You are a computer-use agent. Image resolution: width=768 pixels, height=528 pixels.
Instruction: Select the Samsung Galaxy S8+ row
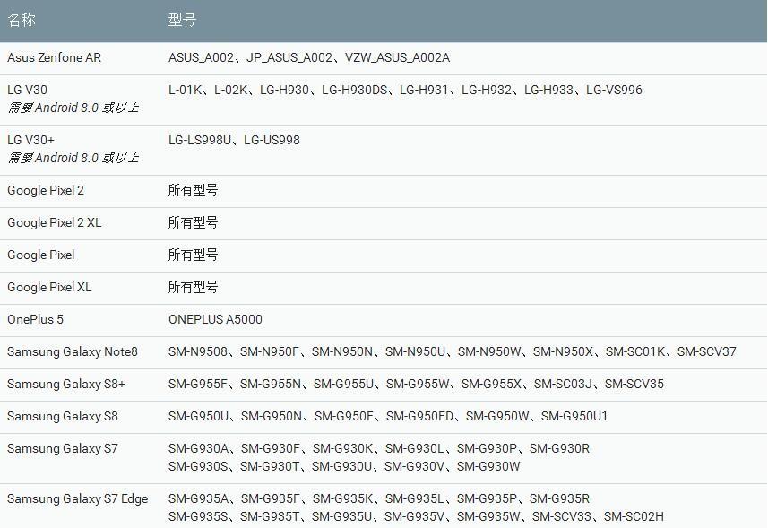[61, 384]
